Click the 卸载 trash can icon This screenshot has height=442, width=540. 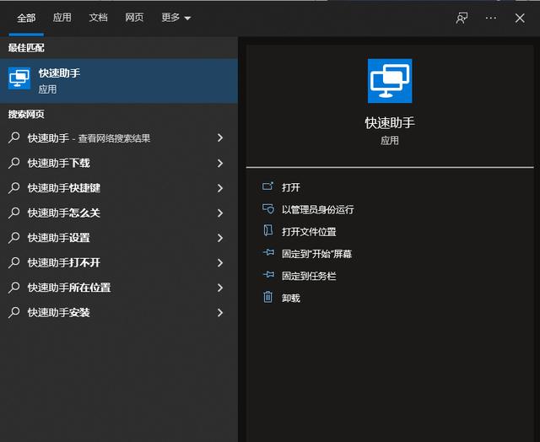268,297
